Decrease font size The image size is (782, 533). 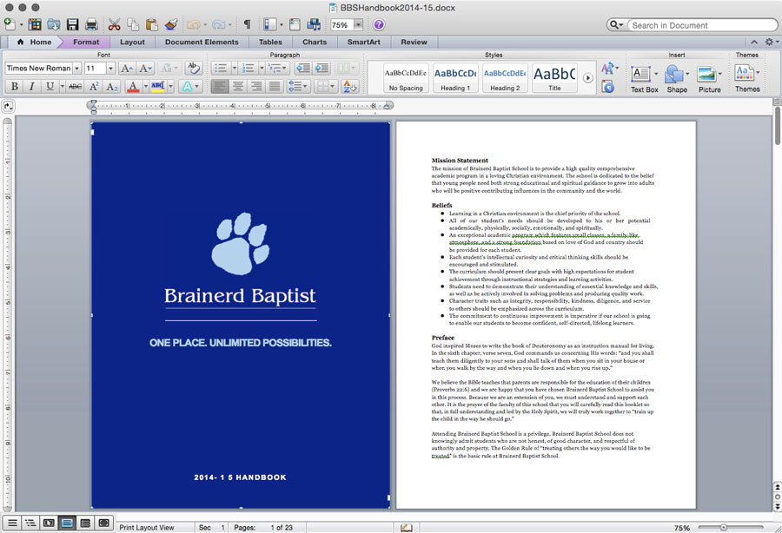click(x=145, y=69)
